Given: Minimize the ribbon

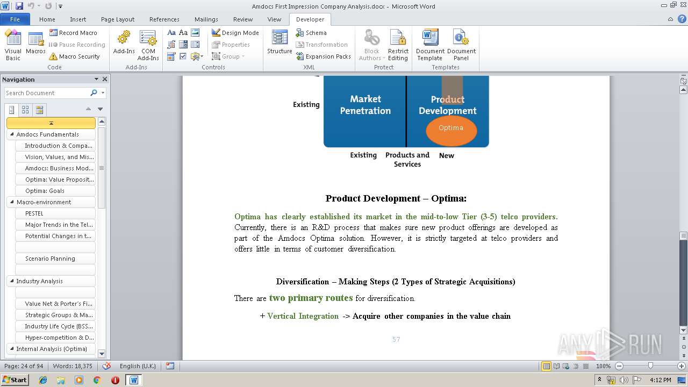Looking at the screenshot, I should pyautogui.click(x=671, y=19).
